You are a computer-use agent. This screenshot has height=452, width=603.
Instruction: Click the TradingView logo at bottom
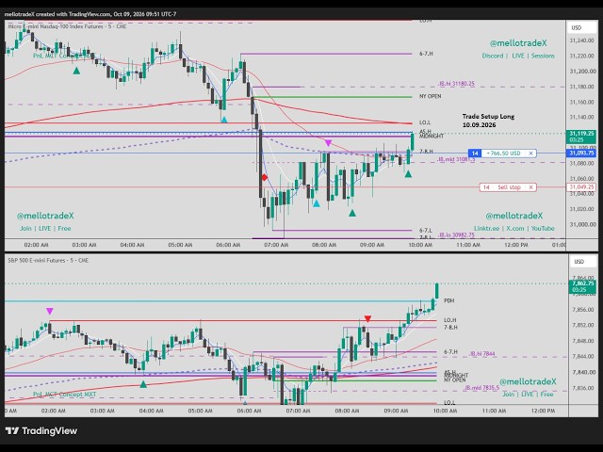coord(41,431)
